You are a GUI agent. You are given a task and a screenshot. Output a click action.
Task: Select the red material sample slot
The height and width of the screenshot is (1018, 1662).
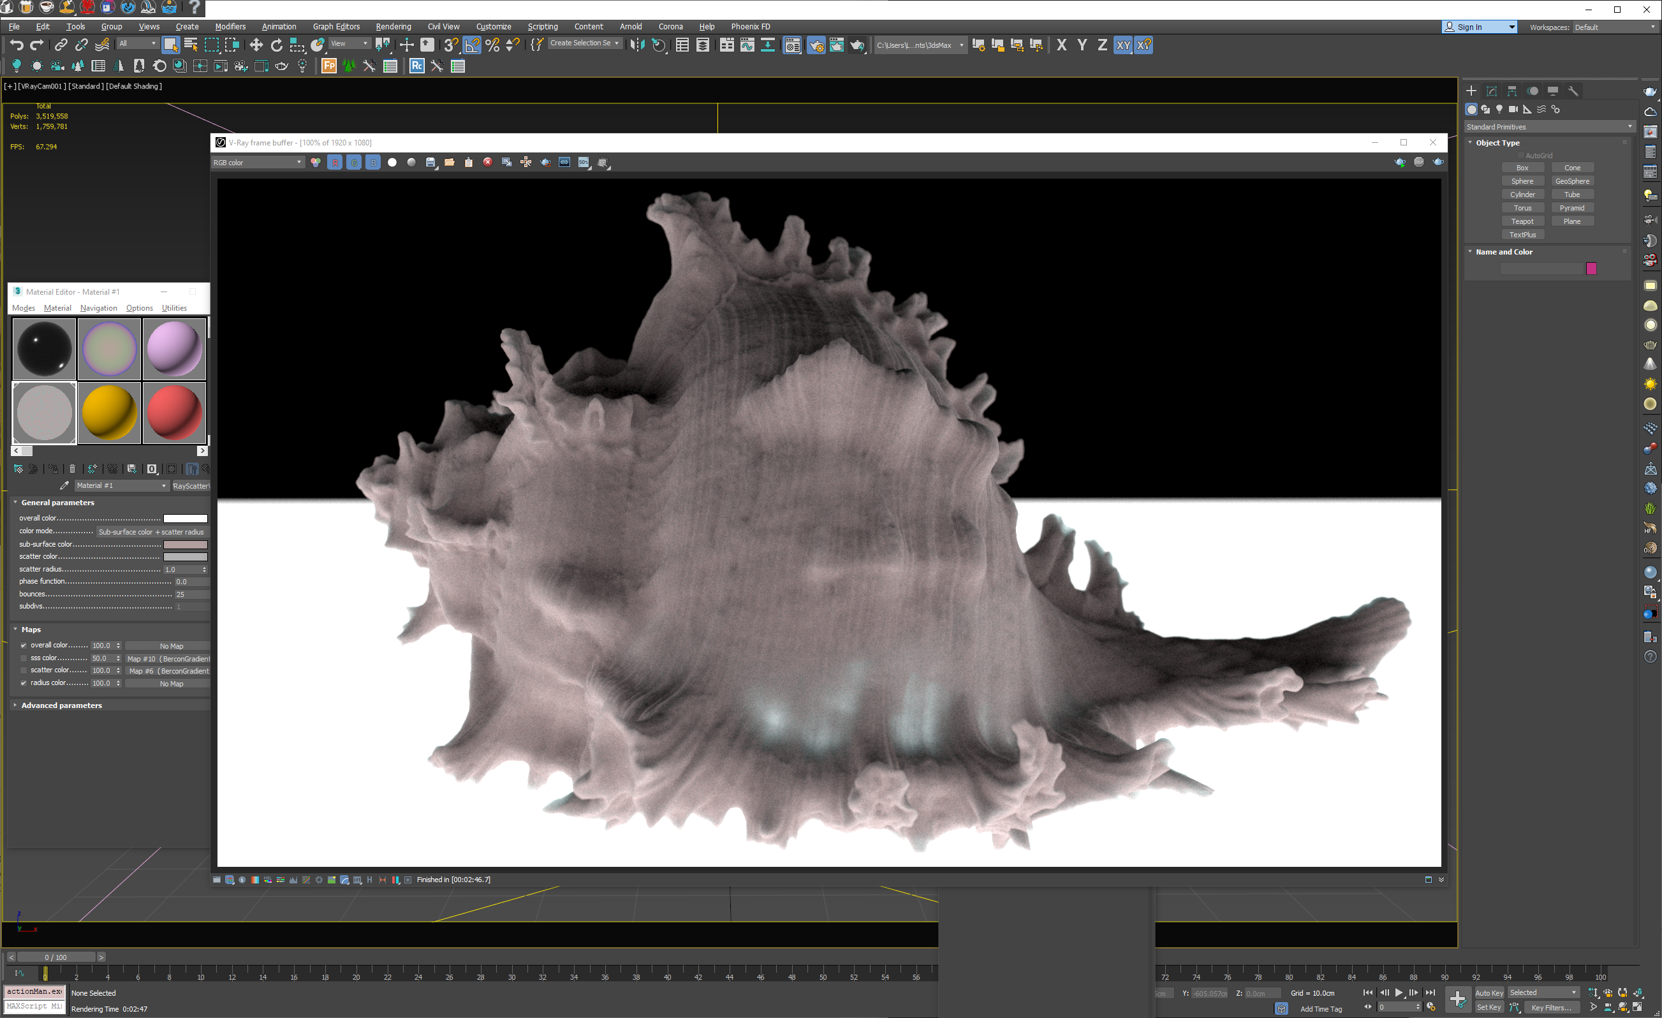(174, 412)
